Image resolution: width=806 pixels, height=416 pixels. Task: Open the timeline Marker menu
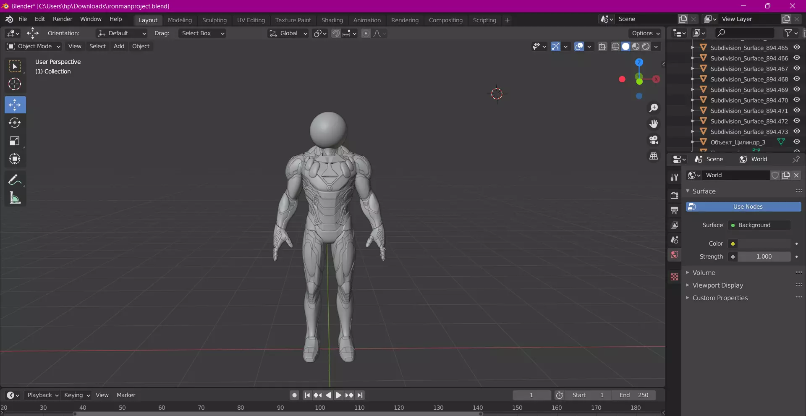(x=126, y=395)
